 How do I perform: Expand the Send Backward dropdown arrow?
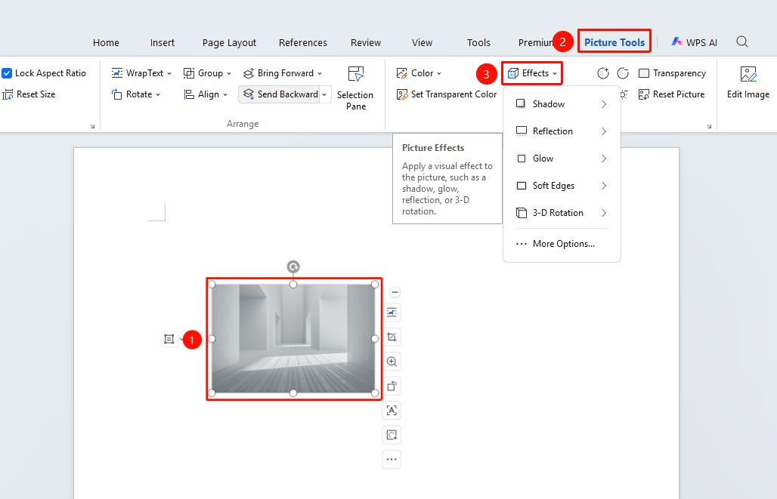[x=324, y=94]
